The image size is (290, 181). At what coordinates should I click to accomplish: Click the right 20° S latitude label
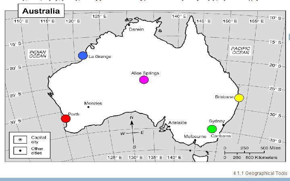click(x=275, y=66)
